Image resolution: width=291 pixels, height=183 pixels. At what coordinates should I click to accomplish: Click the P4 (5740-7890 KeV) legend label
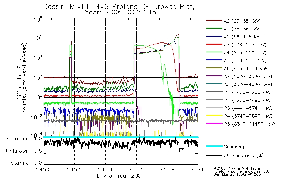click(248, 116)
